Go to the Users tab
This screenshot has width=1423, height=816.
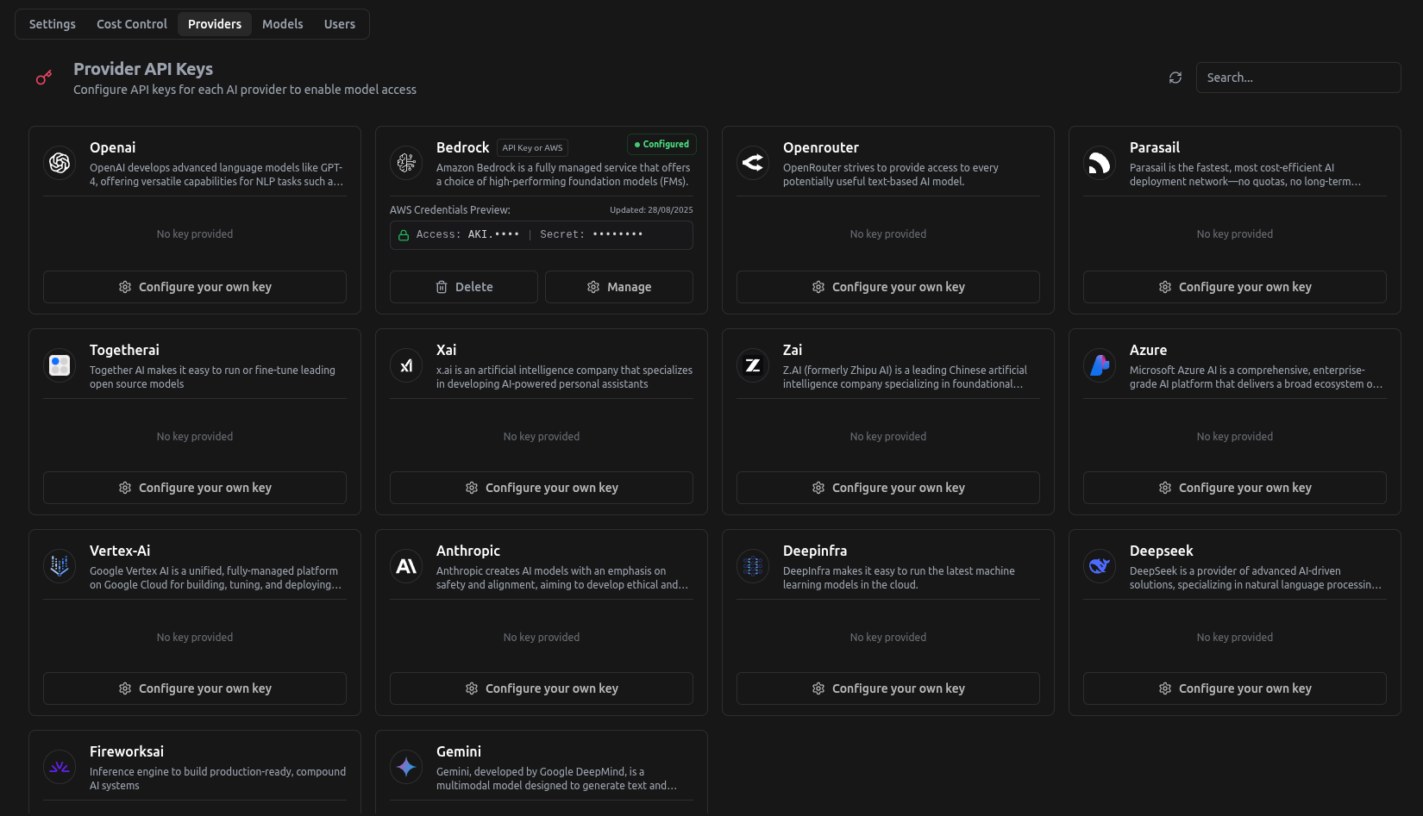339,24
